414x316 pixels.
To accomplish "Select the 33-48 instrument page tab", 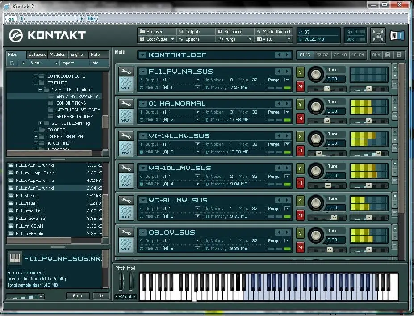I will (x=340, y=55).
